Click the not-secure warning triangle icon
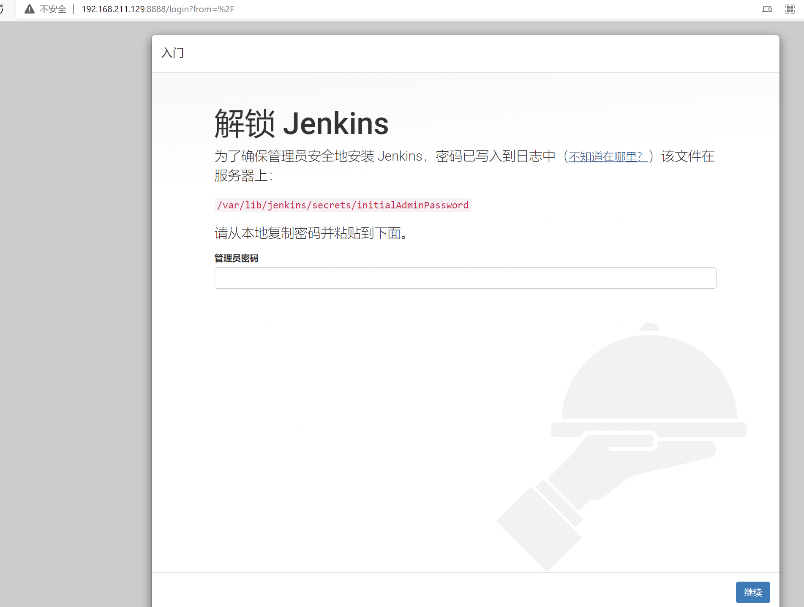 [x=30, y=9]
